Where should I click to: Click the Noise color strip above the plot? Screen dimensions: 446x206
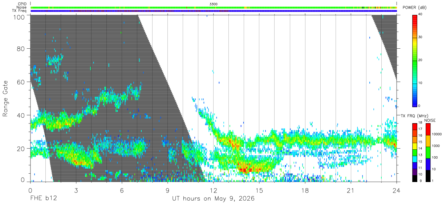(x=214, y=7)
